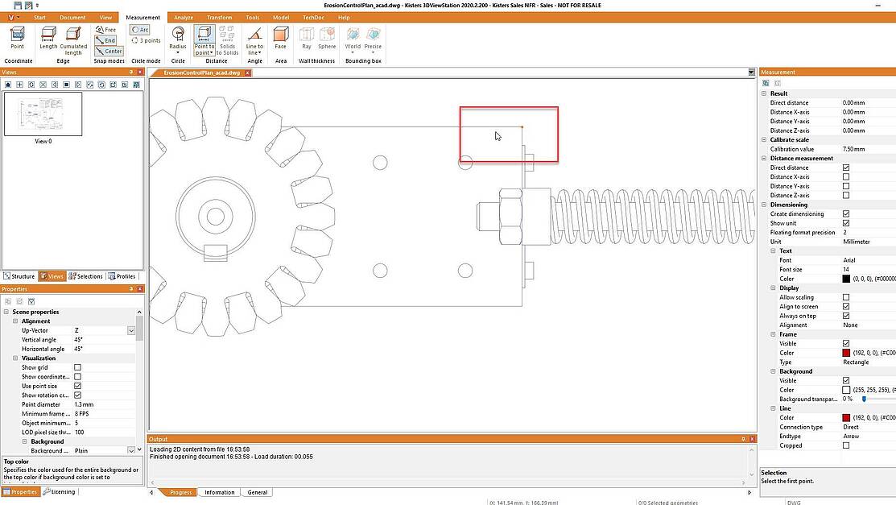Select the Arc circle mode

pyautogui.click(x=139, y=30)
